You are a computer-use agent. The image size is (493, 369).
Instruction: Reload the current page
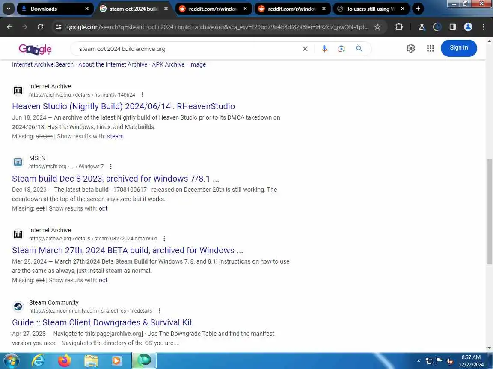click(40, 27)
